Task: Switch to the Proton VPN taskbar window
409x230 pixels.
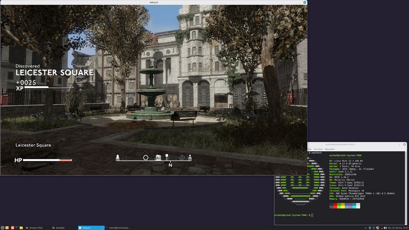Action: pyautogui.click(x=34, y=228)
